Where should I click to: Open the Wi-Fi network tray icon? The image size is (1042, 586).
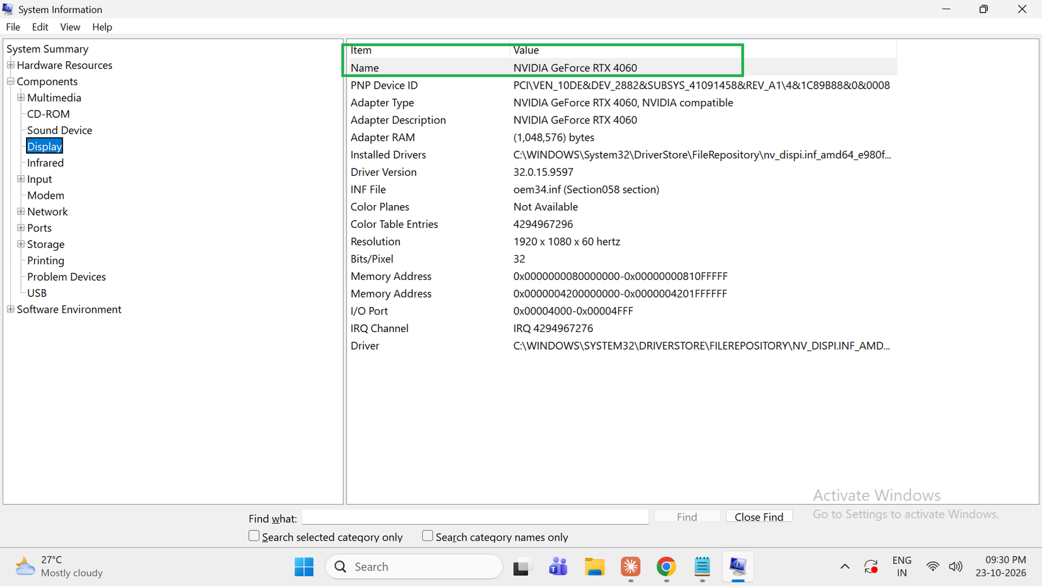[x=933, y=566]
